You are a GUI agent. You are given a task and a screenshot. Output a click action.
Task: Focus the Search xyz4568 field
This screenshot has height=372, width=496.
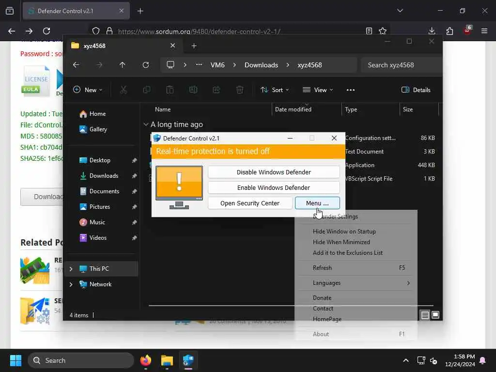[401, 65]
